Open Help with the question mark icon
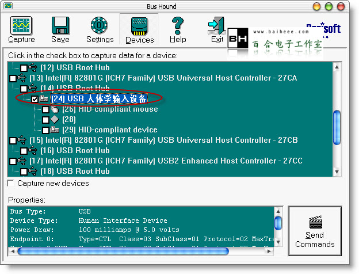 178,25
